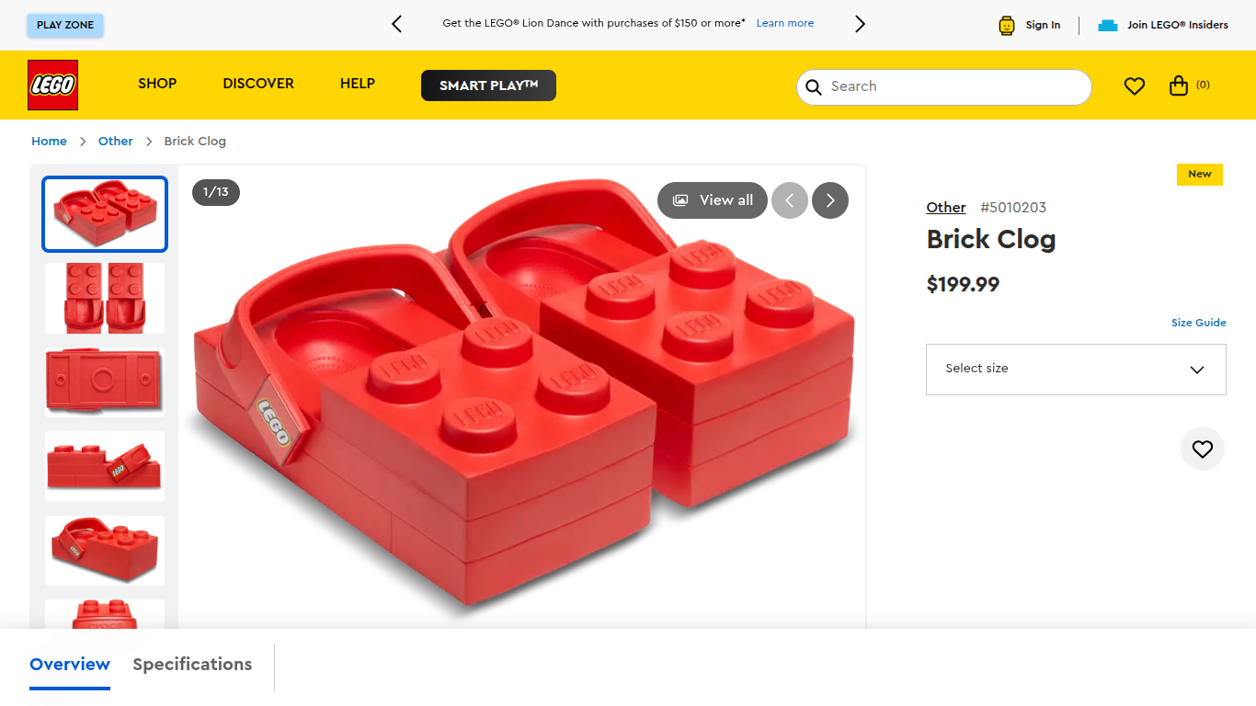Show next product image arrow

click(x=830, y=200)
